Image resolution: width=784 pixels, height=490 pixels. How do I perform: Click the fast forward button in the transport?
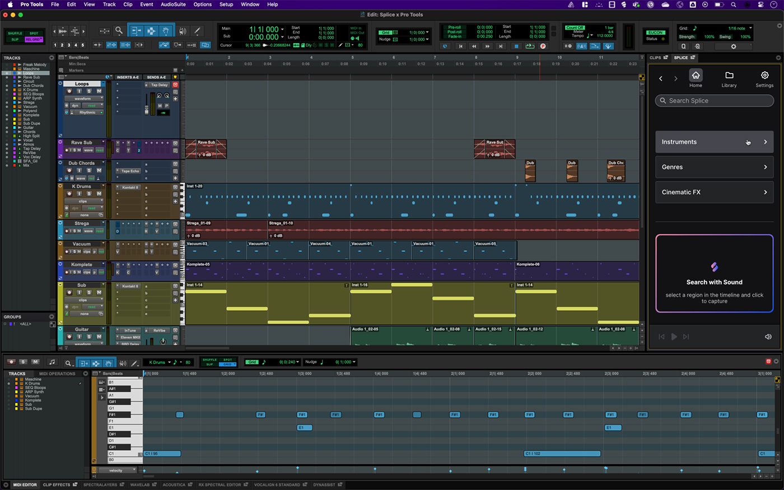(x=488, y=46)
